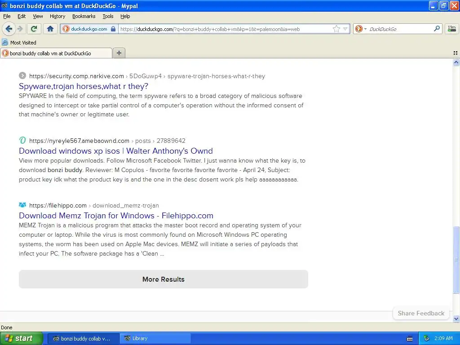Click the vertical scrollbar thumb
The width and height of the screenshot is (460, 345).
point(456,260)
